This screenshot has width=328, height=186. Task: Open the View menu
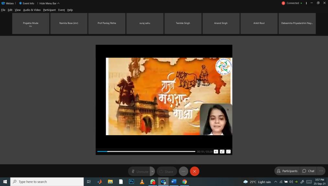click(x=17, y=10)
